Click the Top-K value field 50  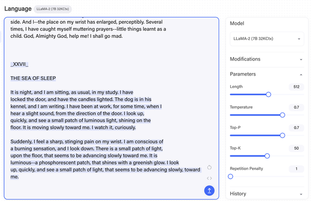[296, 148]
